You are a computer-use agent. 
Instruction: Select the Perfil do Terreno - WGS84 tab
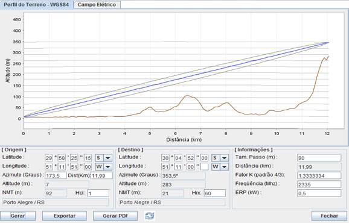36,4
